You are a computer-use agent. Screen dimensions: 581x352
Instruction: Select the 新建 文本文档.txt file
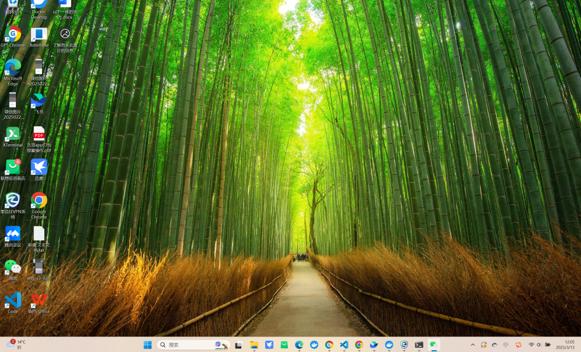pyautogui.click(x=39, y=234)
